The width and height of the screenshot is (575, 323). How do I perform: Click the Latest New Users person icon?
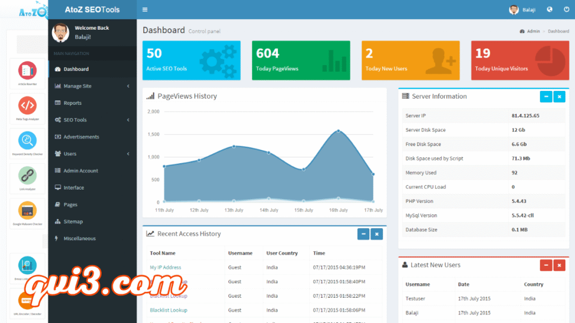coord(405,265)
